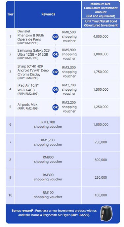Click the tier 10 number cell
The height and width of the screenshot is (227, 124).
10,195
